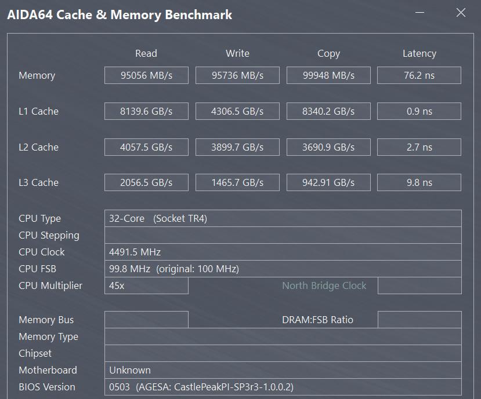Click the CPU Clock 4491.5 MHz field
Screen dimensions: 481x399
(x=283, y=252)
